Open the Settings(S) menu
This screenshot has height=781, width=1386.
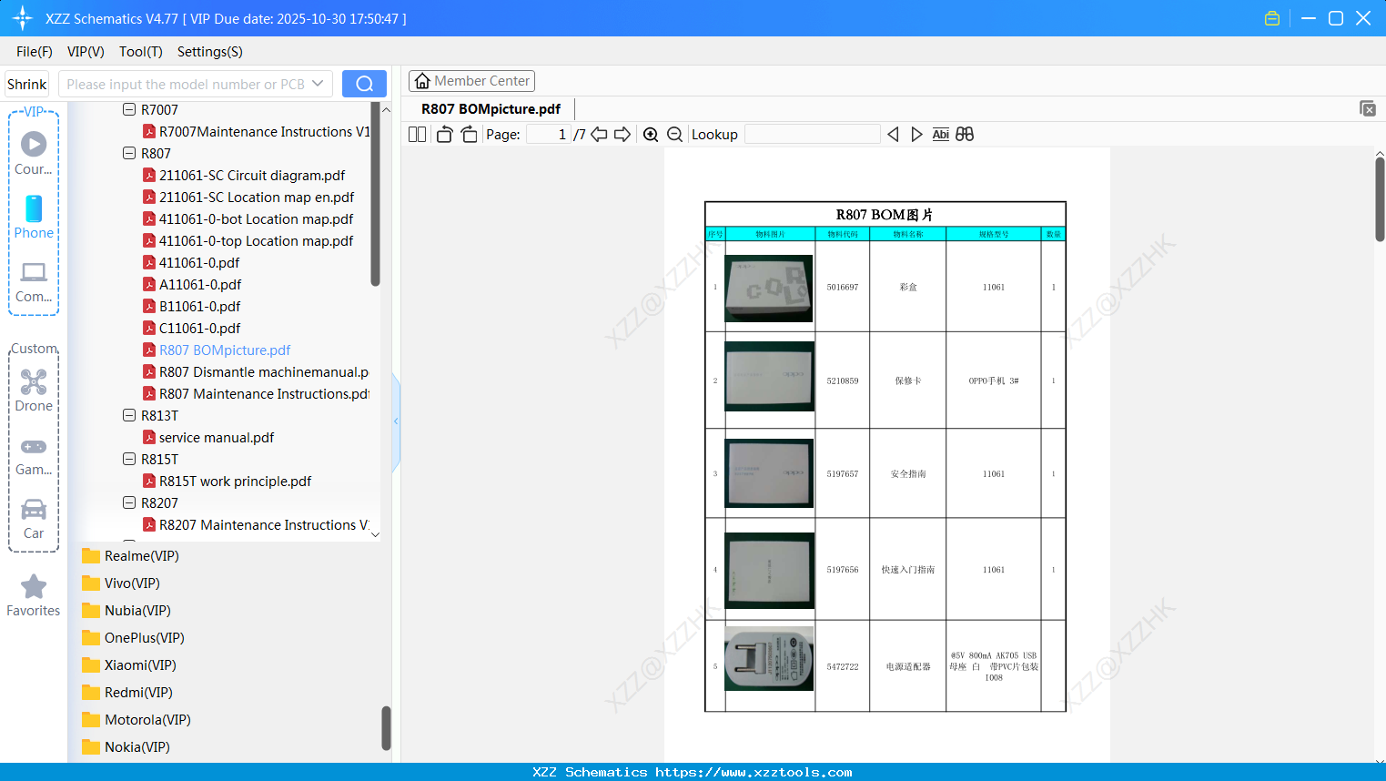[x=210, y=51]
